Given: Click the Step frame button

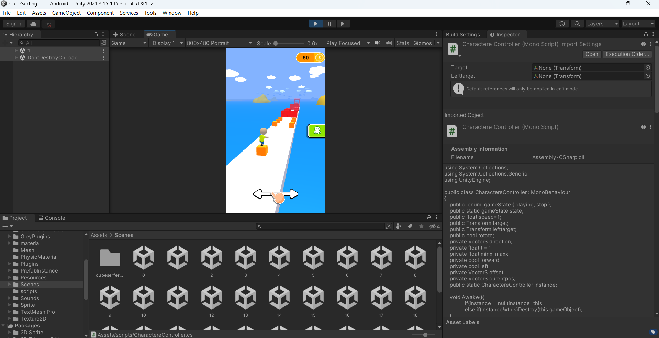Looking at the screenshot, I should pos(343,24).
